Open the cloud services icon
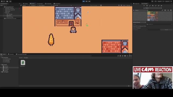The width and height of the screenshot is (173, 97). (7, 1)
